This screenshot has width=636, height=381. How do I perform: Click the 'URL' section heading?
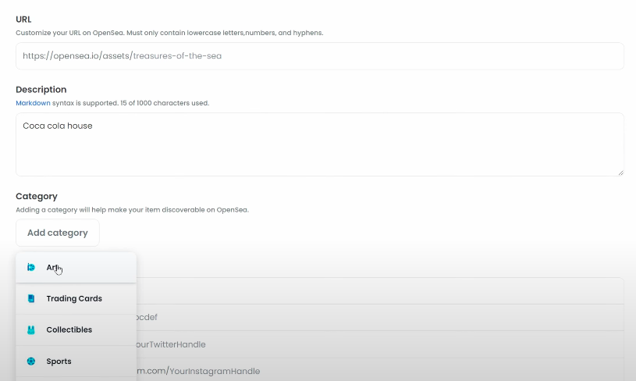click(x=23, y=20)
